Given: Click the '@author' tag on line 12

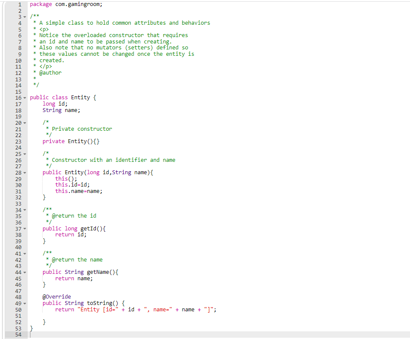Looking at the screenshot, I should [50, 73].
